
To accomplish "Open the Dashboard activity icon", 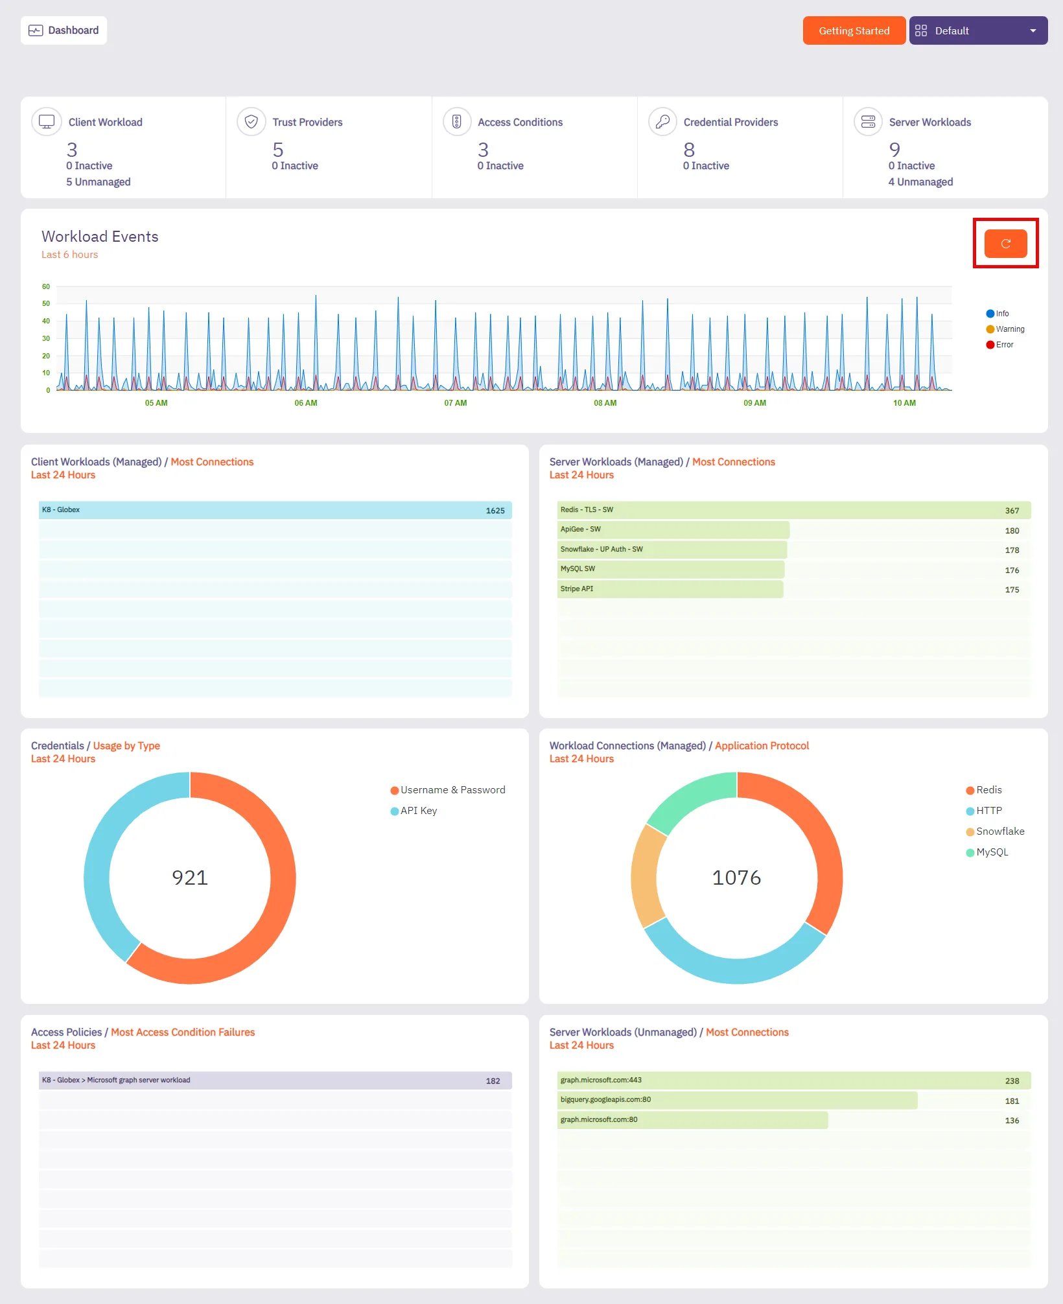I will pyautogui.click(x=37, y=30).
